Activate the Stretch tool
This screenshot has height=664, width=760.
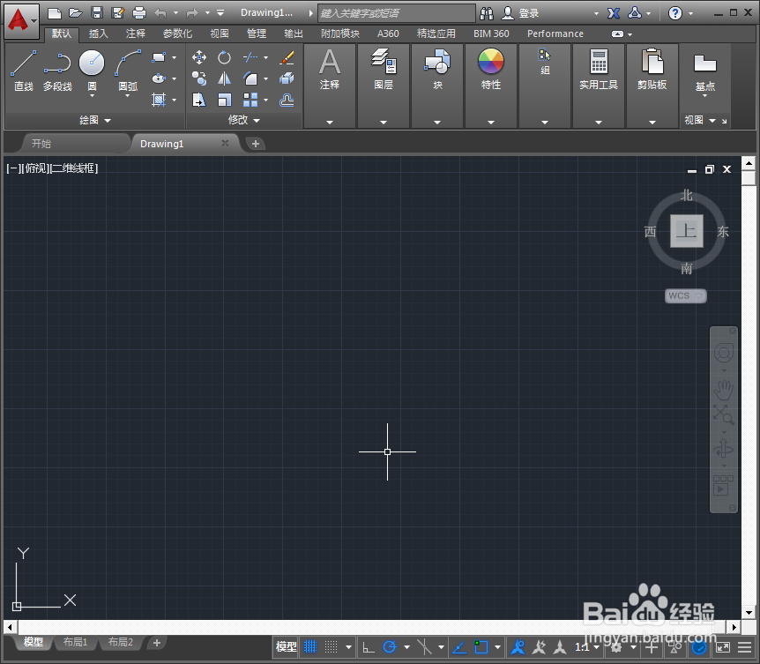tap(198, 100)
